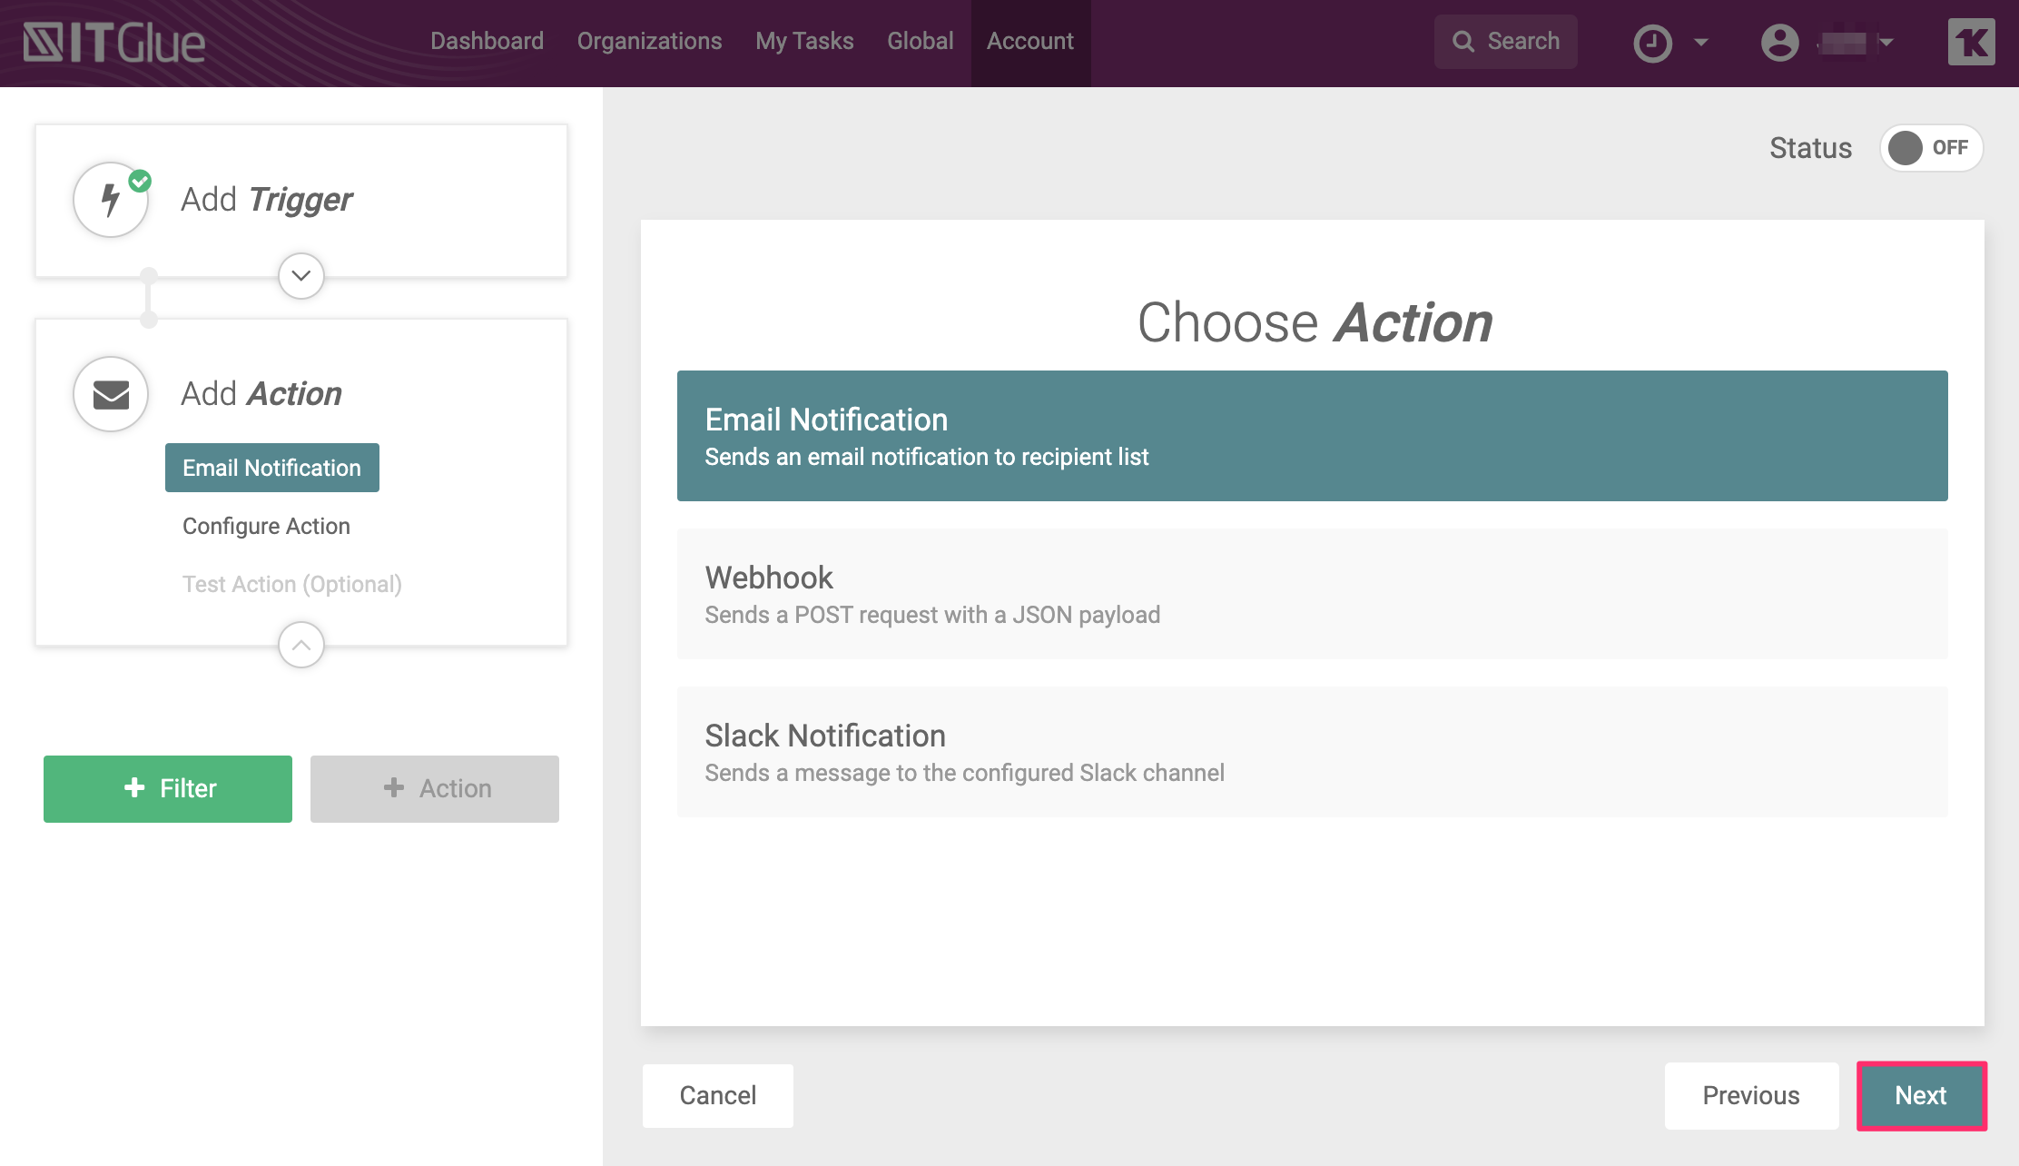Image resolution: width=2019 pixels, height=1166 pixels.
Task: Click the envelope action icon
Action: 111,394
